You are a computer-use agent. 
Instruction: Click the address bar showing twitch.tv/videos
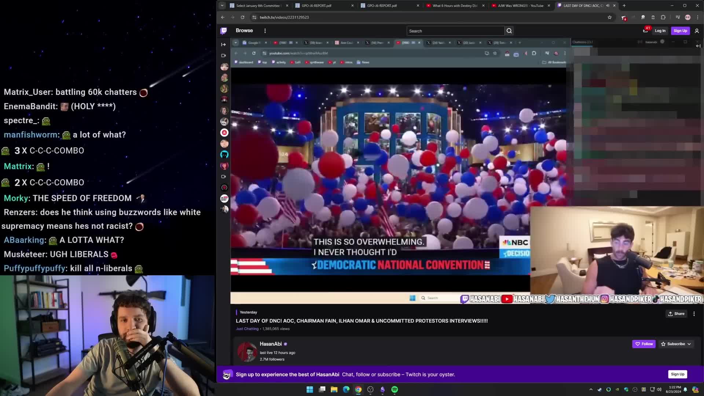coord(429,17)
